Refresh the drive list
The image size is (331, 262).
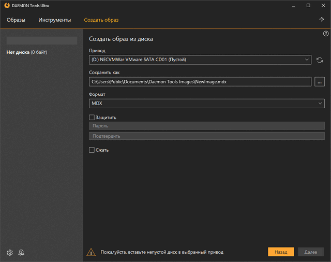coord(320,60)
